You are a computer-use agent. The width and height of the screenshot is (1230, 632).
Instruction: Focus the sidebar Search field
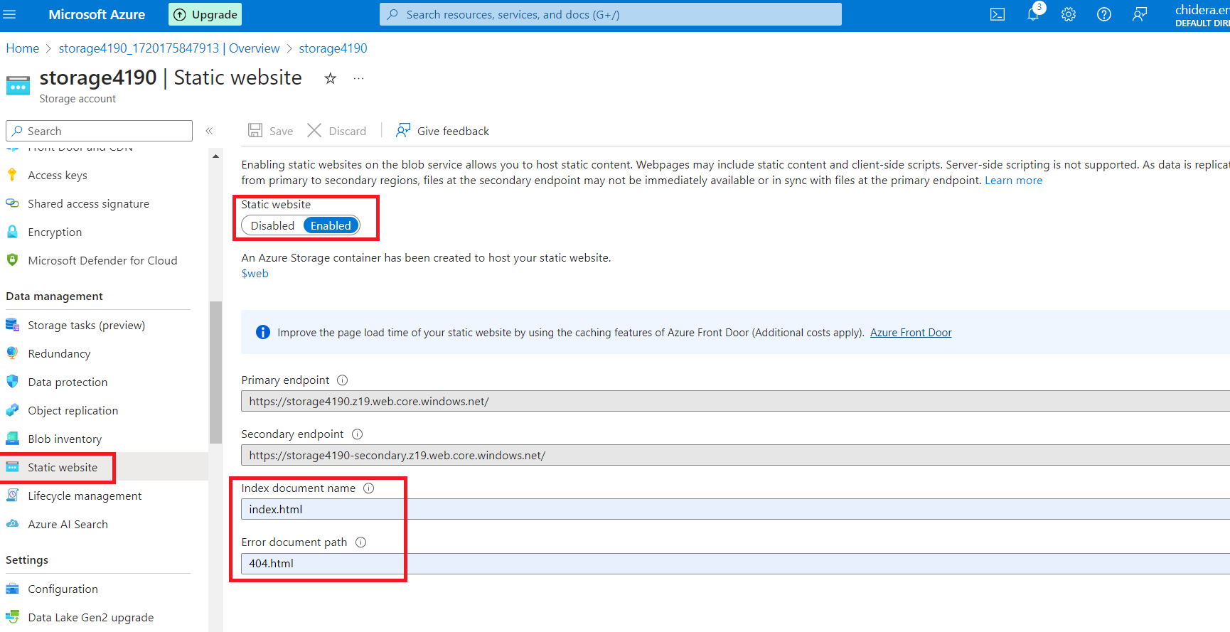point(99,131)
